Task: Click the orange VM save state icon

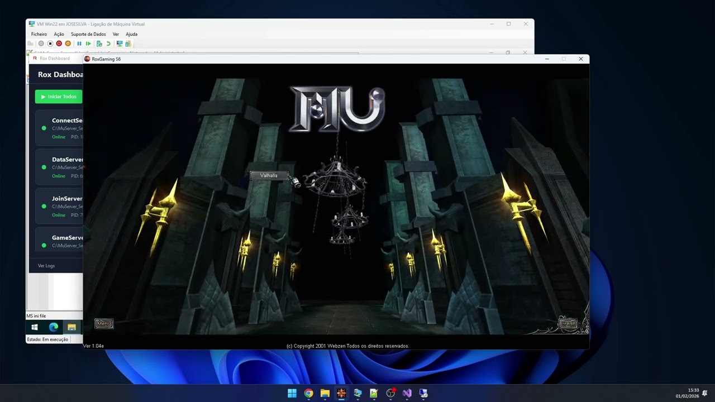Action: coord(68,44)
